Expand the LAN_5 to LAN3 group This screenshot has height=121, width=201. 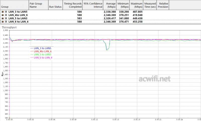(6, 18)
